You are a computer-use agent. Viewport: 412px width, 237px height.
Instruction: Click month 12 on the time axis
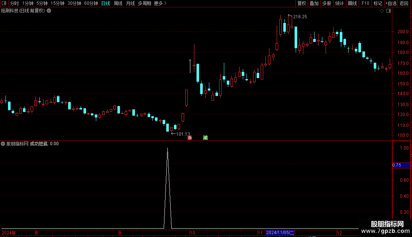pos(339,233)
